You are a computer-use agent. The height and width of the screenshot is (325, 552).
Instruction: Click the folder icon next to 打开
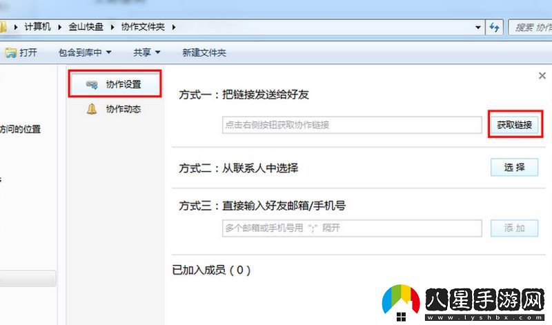click(x=10, y=53)
